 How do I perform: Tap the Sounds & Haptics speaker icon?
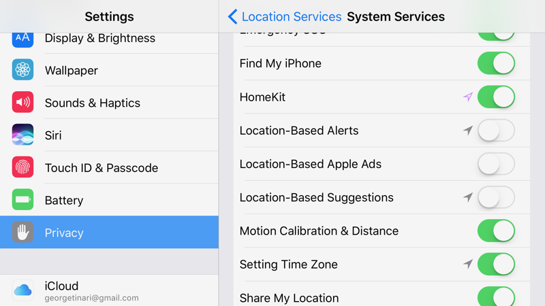tap(22, 103)
